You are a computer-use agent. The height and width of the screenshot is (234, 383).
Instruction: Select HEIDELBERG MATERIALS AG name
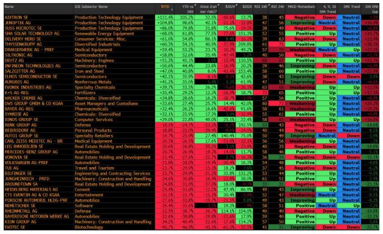[31, 189]
